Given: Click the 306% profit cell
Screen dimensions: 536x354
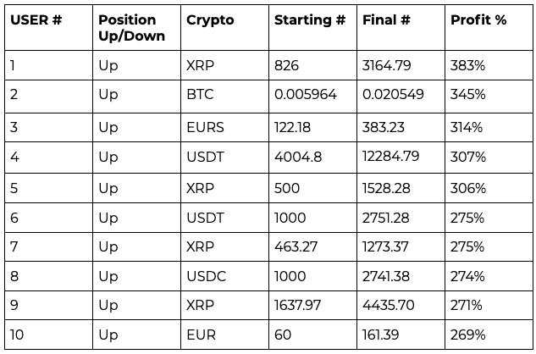Looking at the screenshot, I should 489,188.
